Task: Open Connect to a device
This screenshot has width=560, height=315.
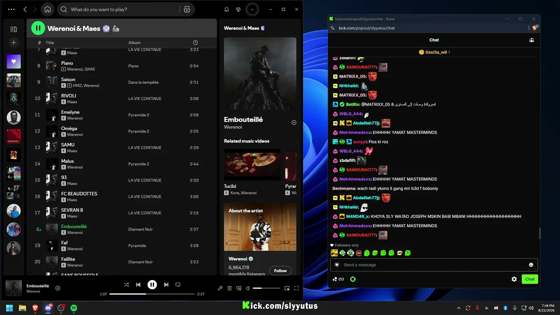Action: [239, 288]
